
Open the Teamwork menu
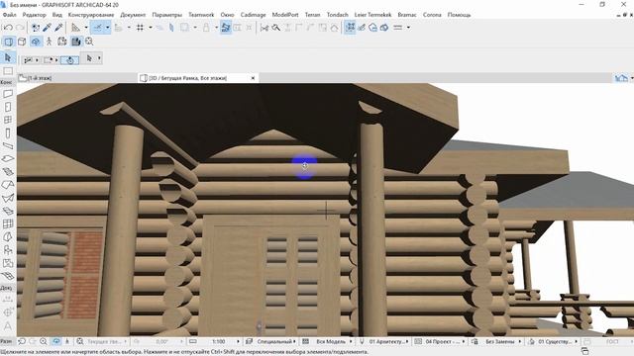click(201, 15)
